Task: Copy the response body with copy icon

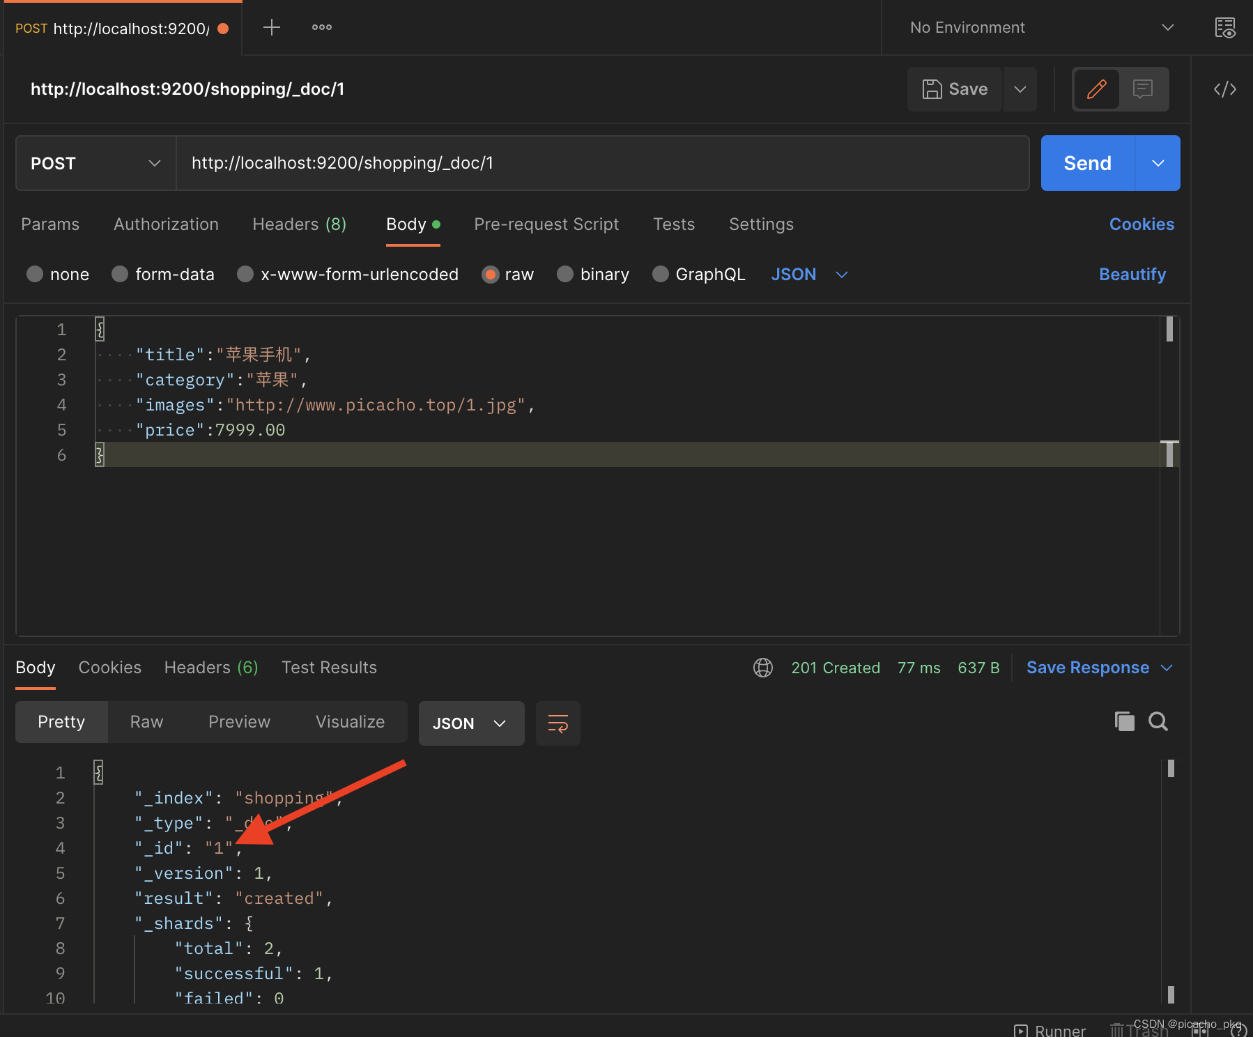Action: click(x=1124, y=721)
